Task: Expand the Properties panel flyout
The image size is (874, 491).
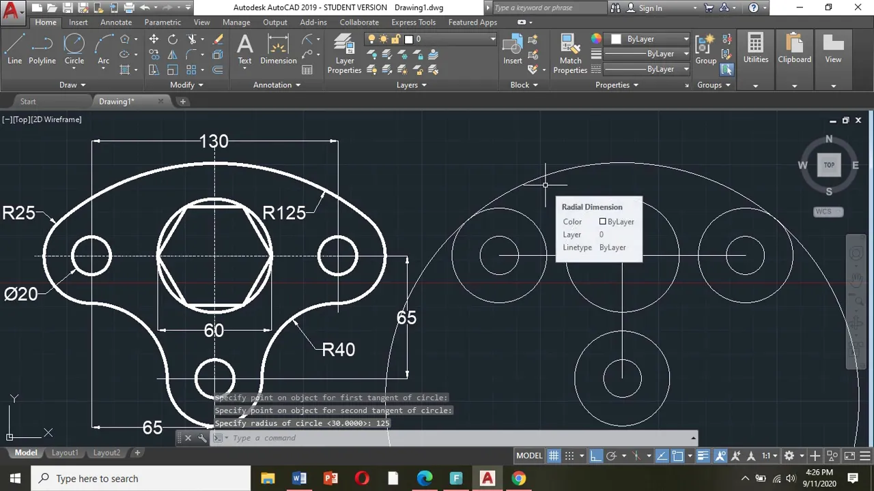Action: pos(617,85)
